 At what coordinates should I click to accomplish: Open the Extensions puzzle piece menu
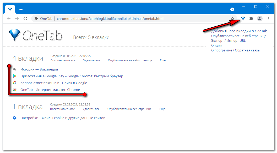pos(251,19)
